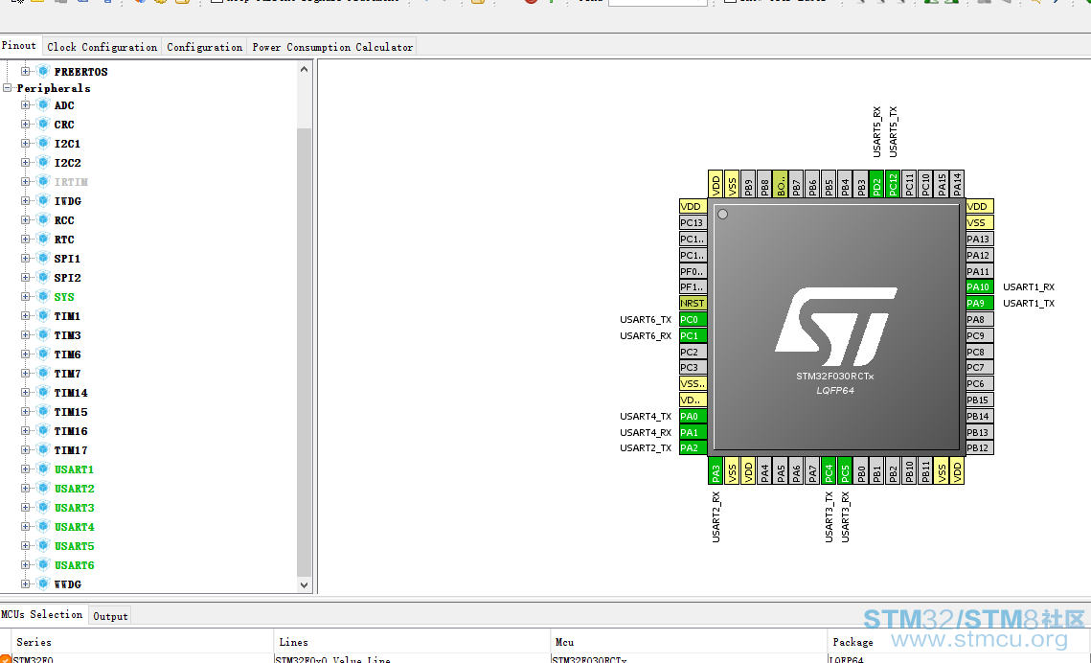Viewport: 1091px width, 663px height.
Task: Click the ADC peripheral cube icon
Action: coord(43,105)
